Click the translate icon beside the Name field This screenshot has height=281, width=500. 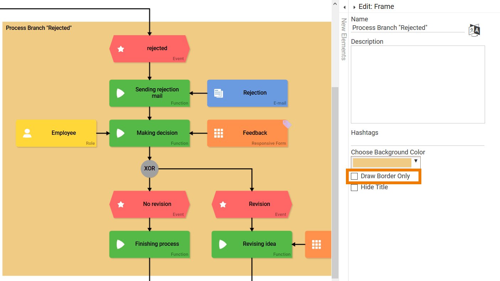pyautogui.click(x=474, y=30)
